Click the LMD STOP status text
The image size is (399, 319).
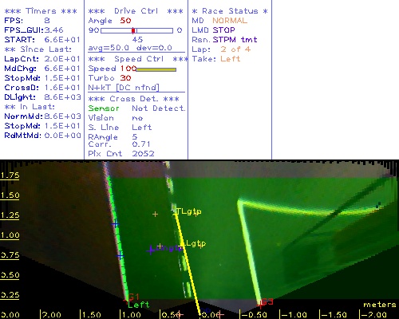click(214, 30)
